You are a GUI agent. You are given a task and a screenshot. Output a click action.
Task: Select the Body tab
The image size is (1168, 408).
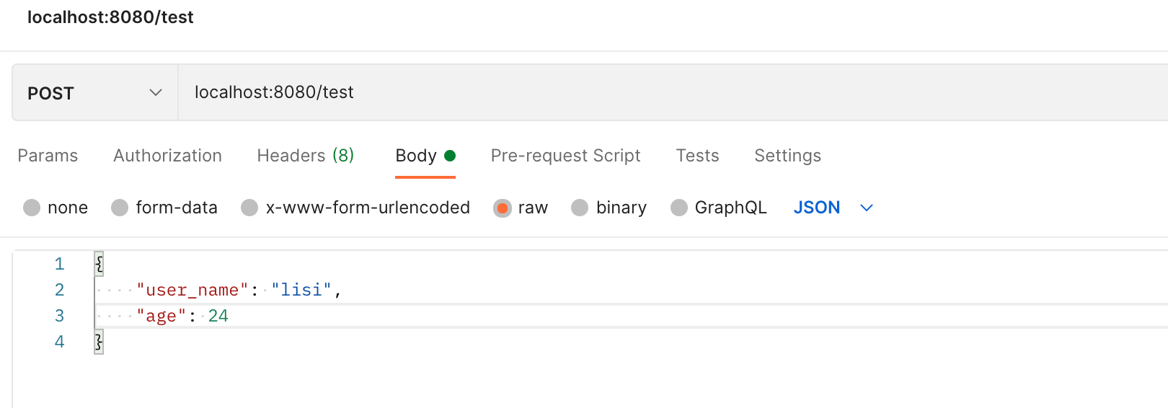(x=425, y=156)
